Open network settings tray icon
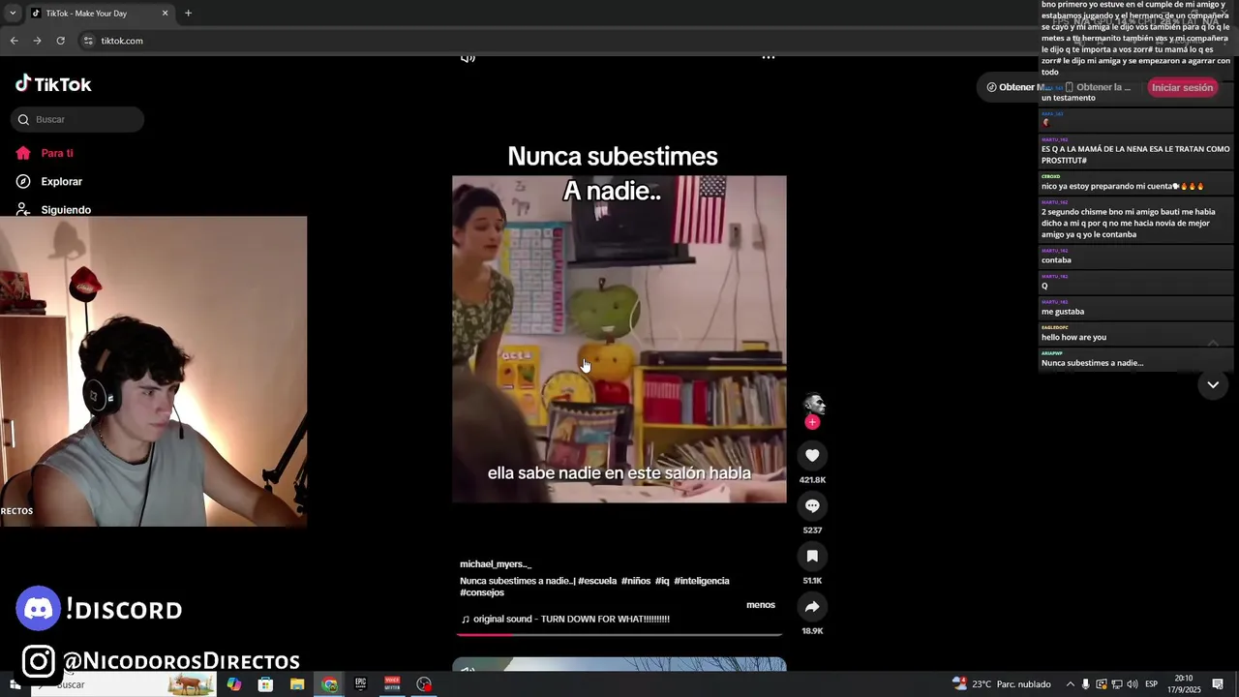This screenshot has width=1239, height=697. coord(1116,684)
